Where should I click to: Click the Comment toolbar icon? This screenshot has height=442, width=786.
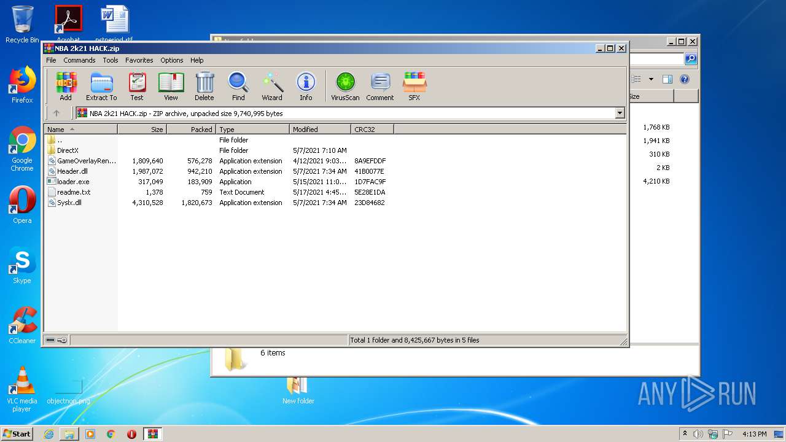380,86
